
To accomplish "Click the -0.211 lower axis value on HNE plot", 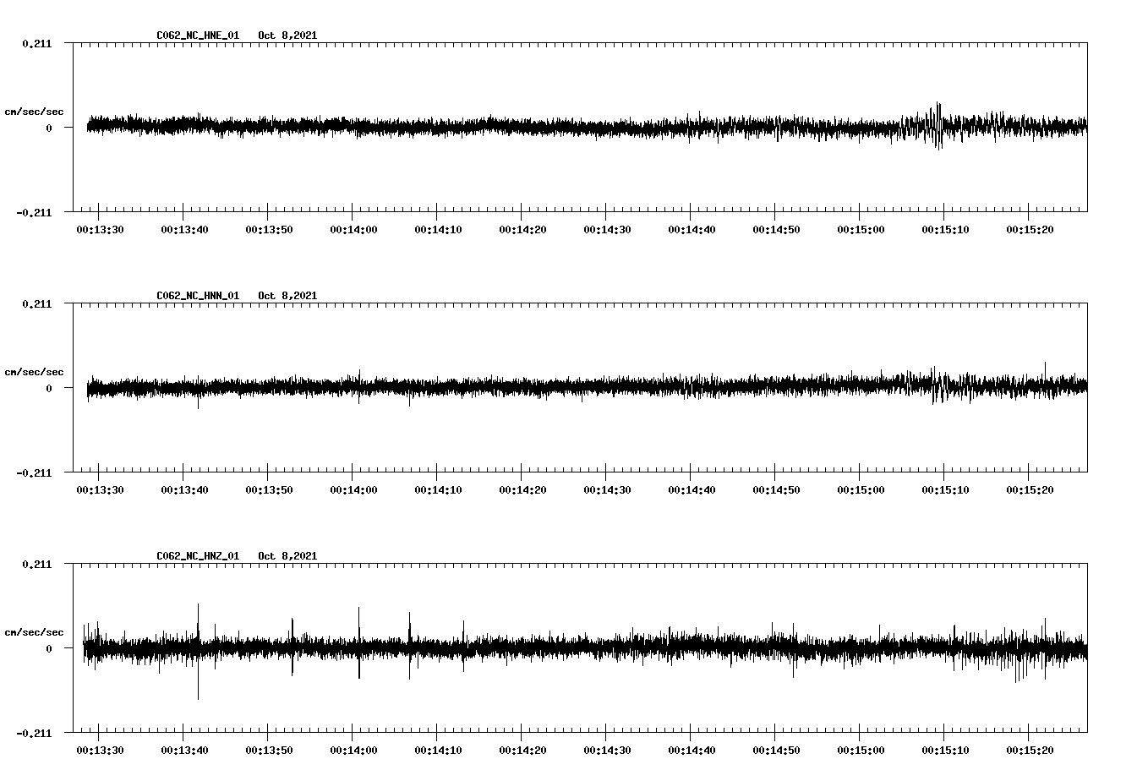I will [x=34, y=212].
